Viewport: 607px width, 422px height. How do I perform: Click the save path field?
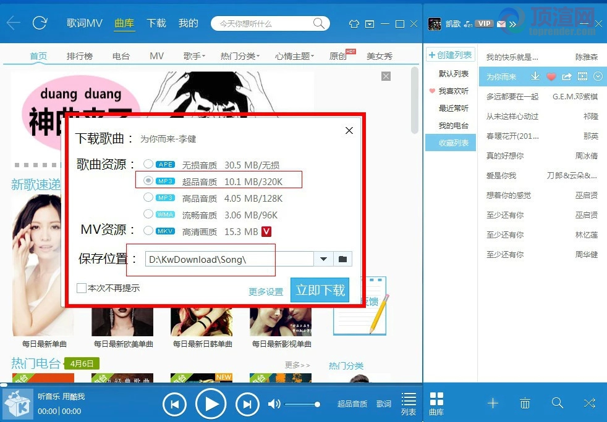pos(229,259)
